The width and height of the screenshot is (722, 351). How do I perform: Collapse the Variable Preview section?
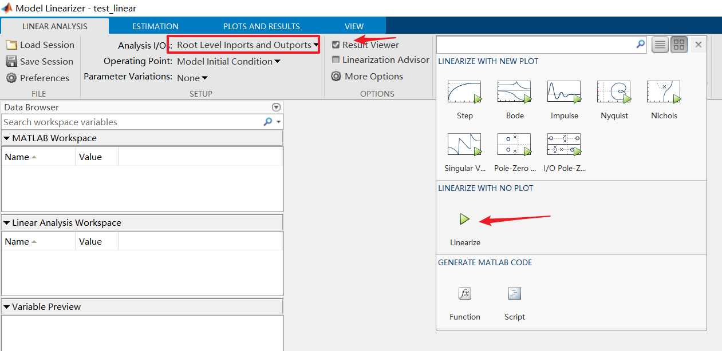click(x=7, y=307)
